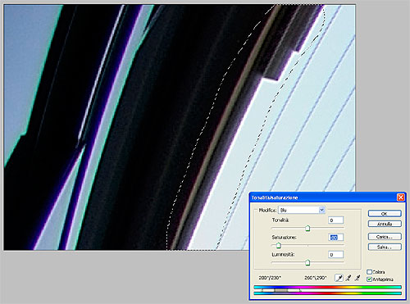Click the gray range bar between color strips
Viewport: 410px width, 304px height.
(280, 290)
